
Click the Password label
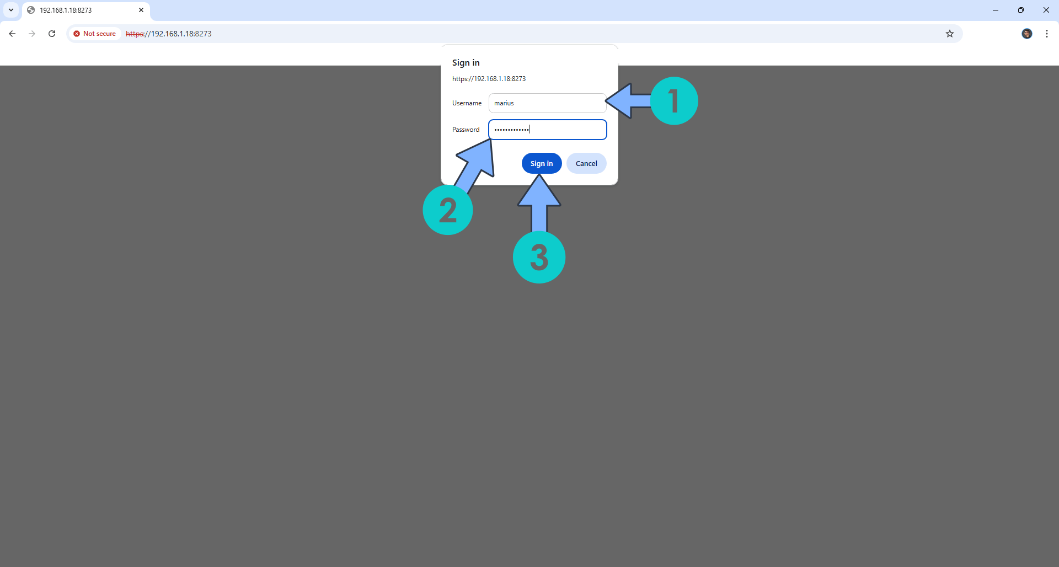(x=466, y=130)
